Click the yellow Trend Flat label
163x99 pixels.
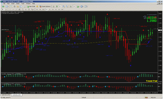[152, 81]
